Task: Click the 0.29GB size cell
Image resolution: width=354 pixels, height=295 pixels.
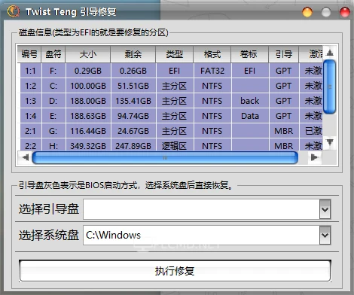Action: point(88,71)
